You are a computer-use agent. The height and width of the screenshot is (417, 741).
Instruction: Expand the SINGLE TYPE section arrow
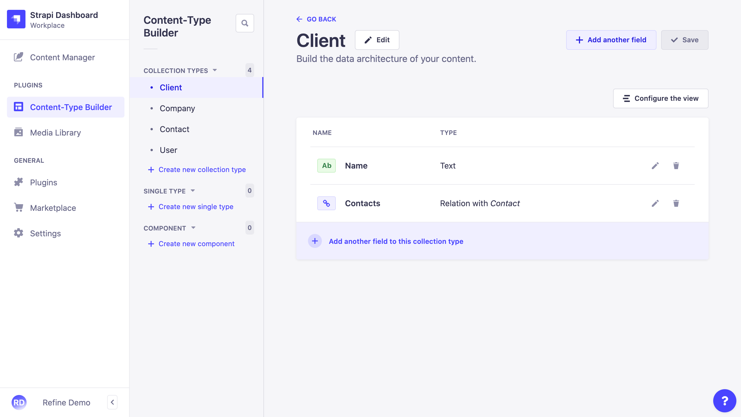coord(192,191)
